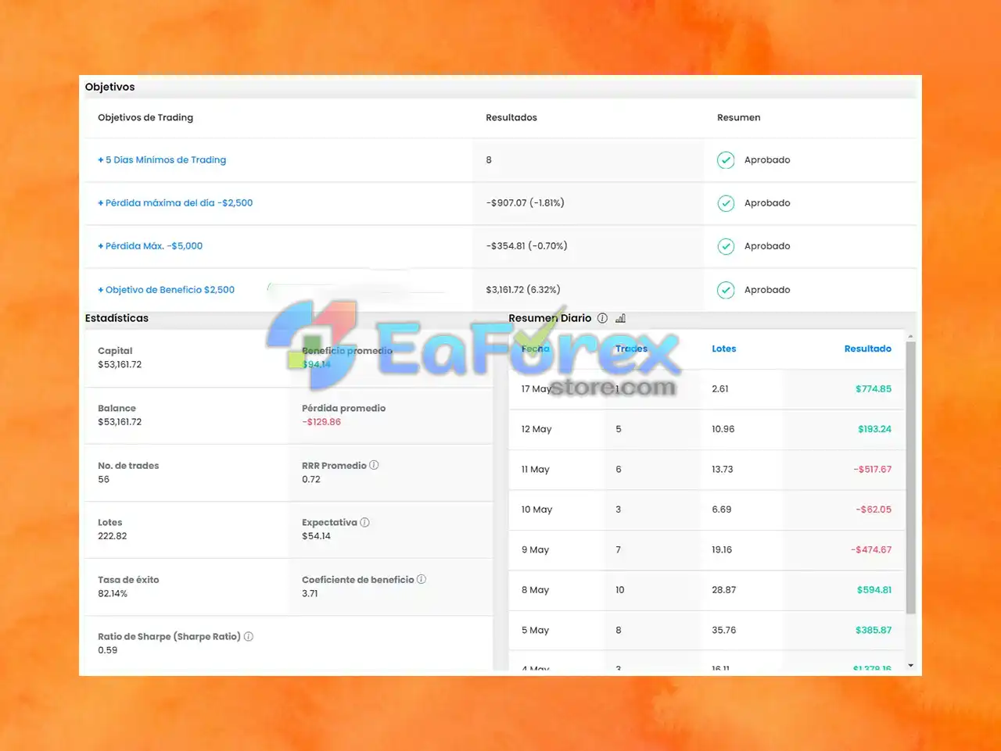Expand Objetivo de Beneficio $2,500 row
This screenshot has width=1001, height=751.
[166, 289]
